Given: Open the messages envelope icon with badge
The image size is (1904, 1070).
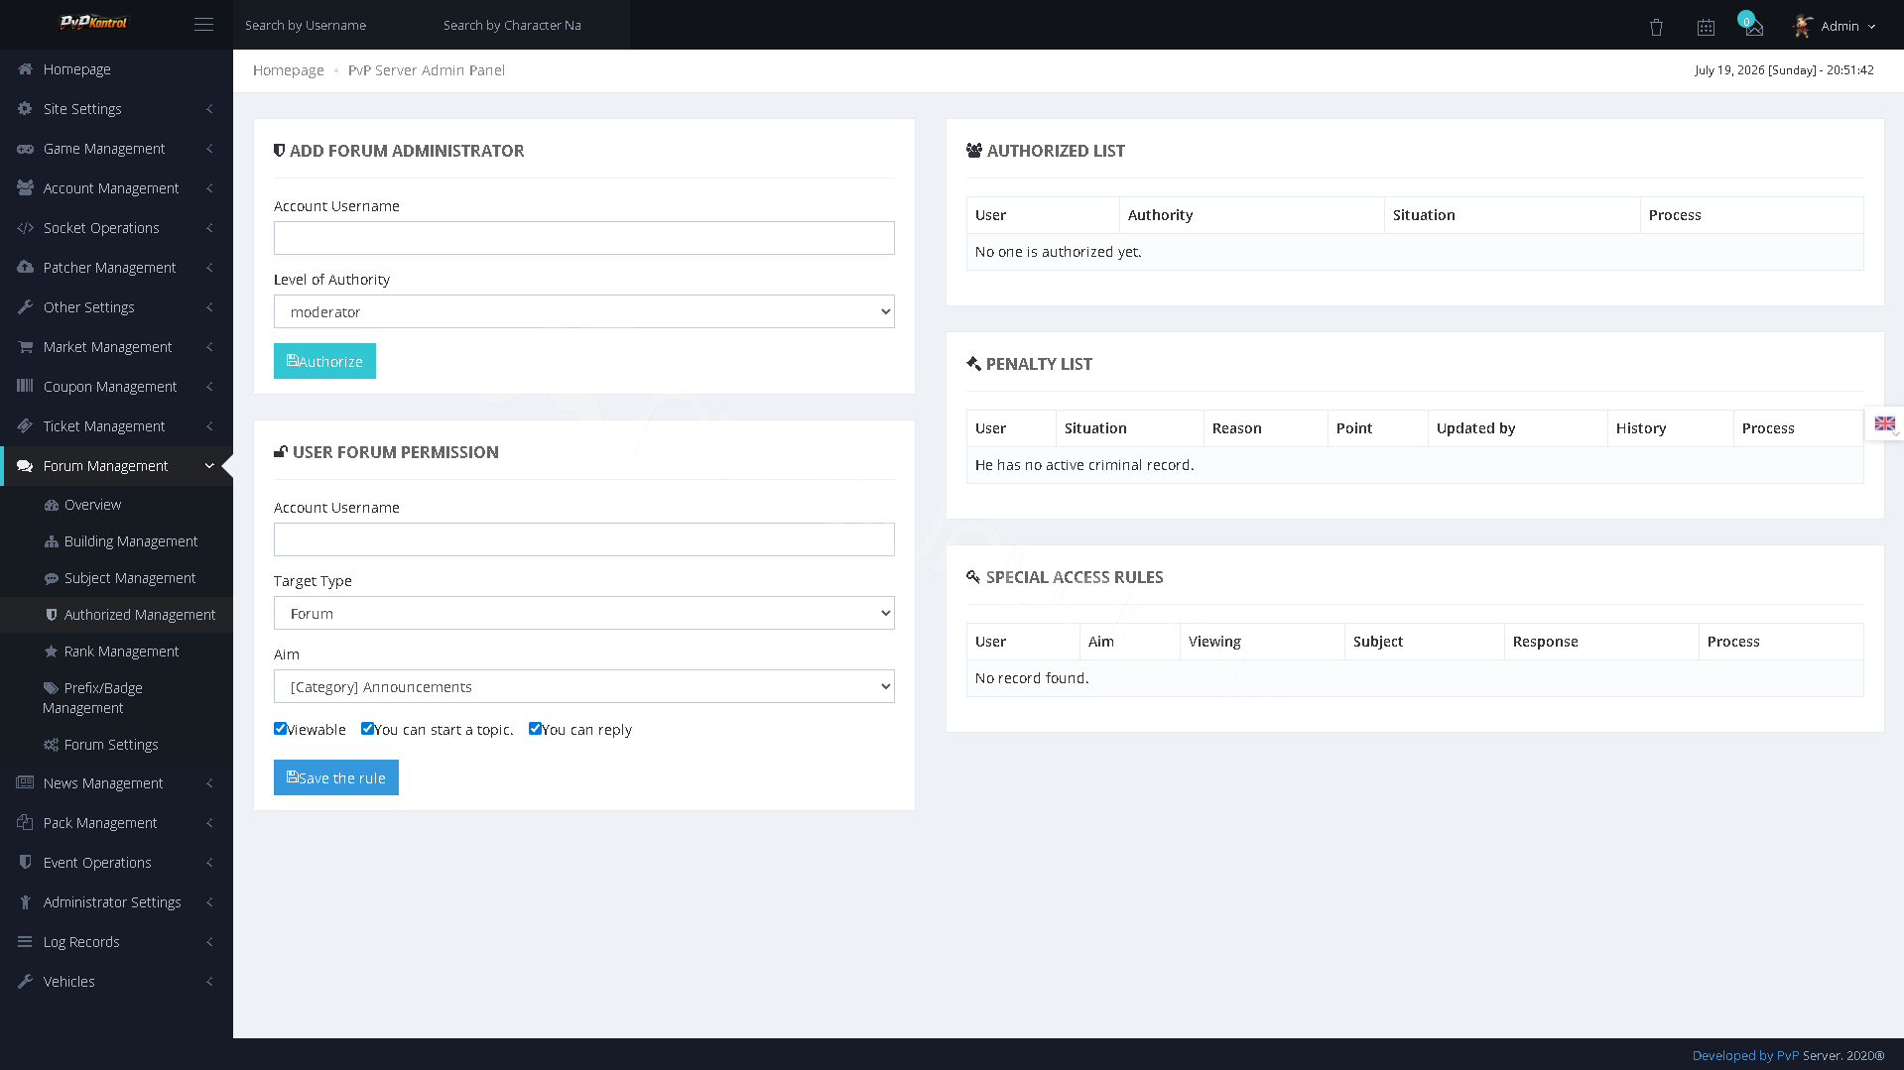Looking at the screenshot, I should click(x=1753, y=26).
